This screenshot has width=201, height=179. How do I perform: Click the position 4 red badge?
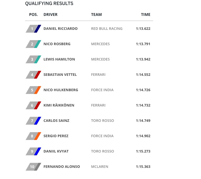(33, 75)
